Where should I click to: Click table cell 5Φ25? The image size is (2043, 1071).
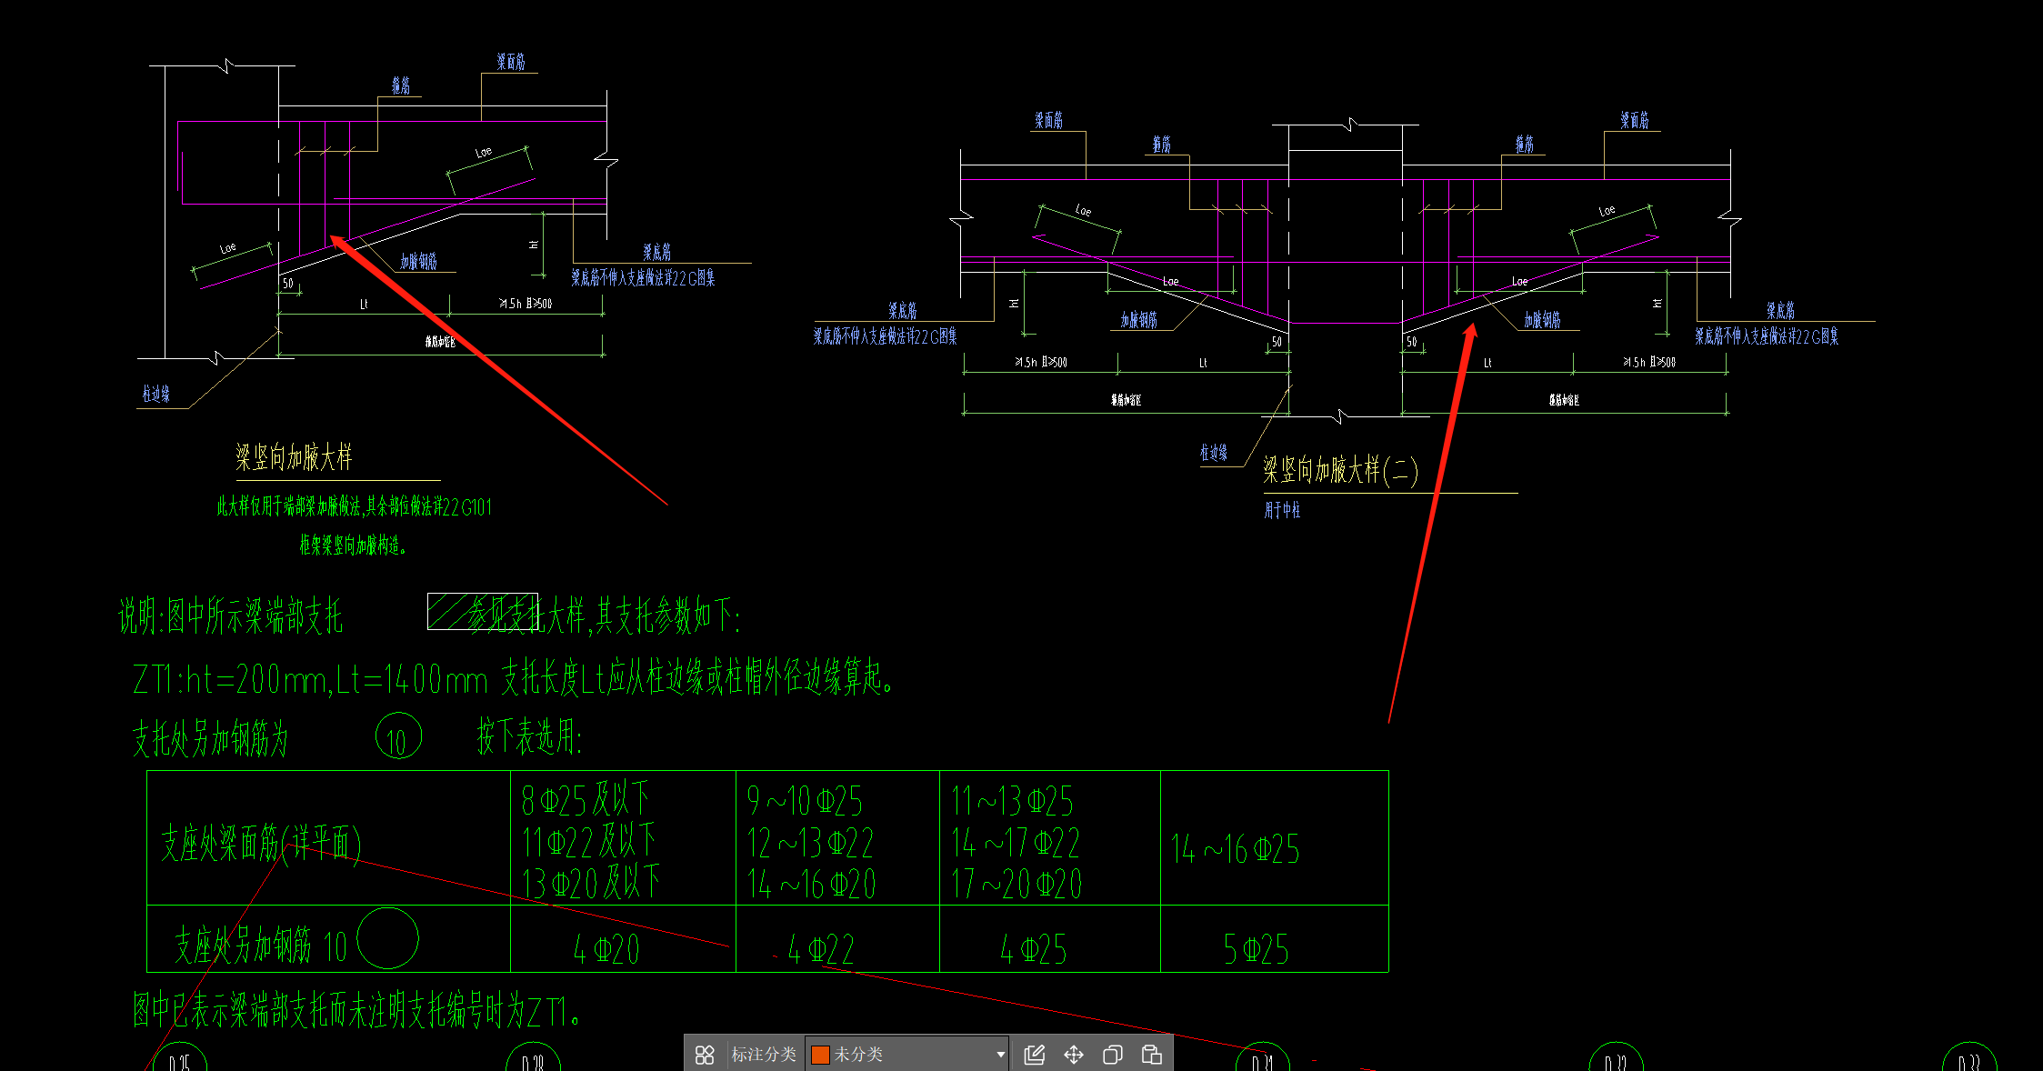coord(1257,949)
